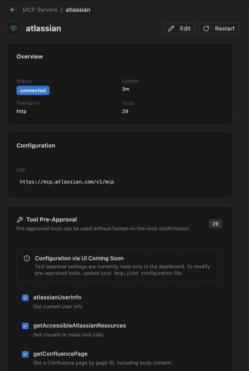The height and width of the screenshot is (371, 249).
Task: Click the wrench icon next to Tool Pre-Approval
Action: click(x=20, y=219)
